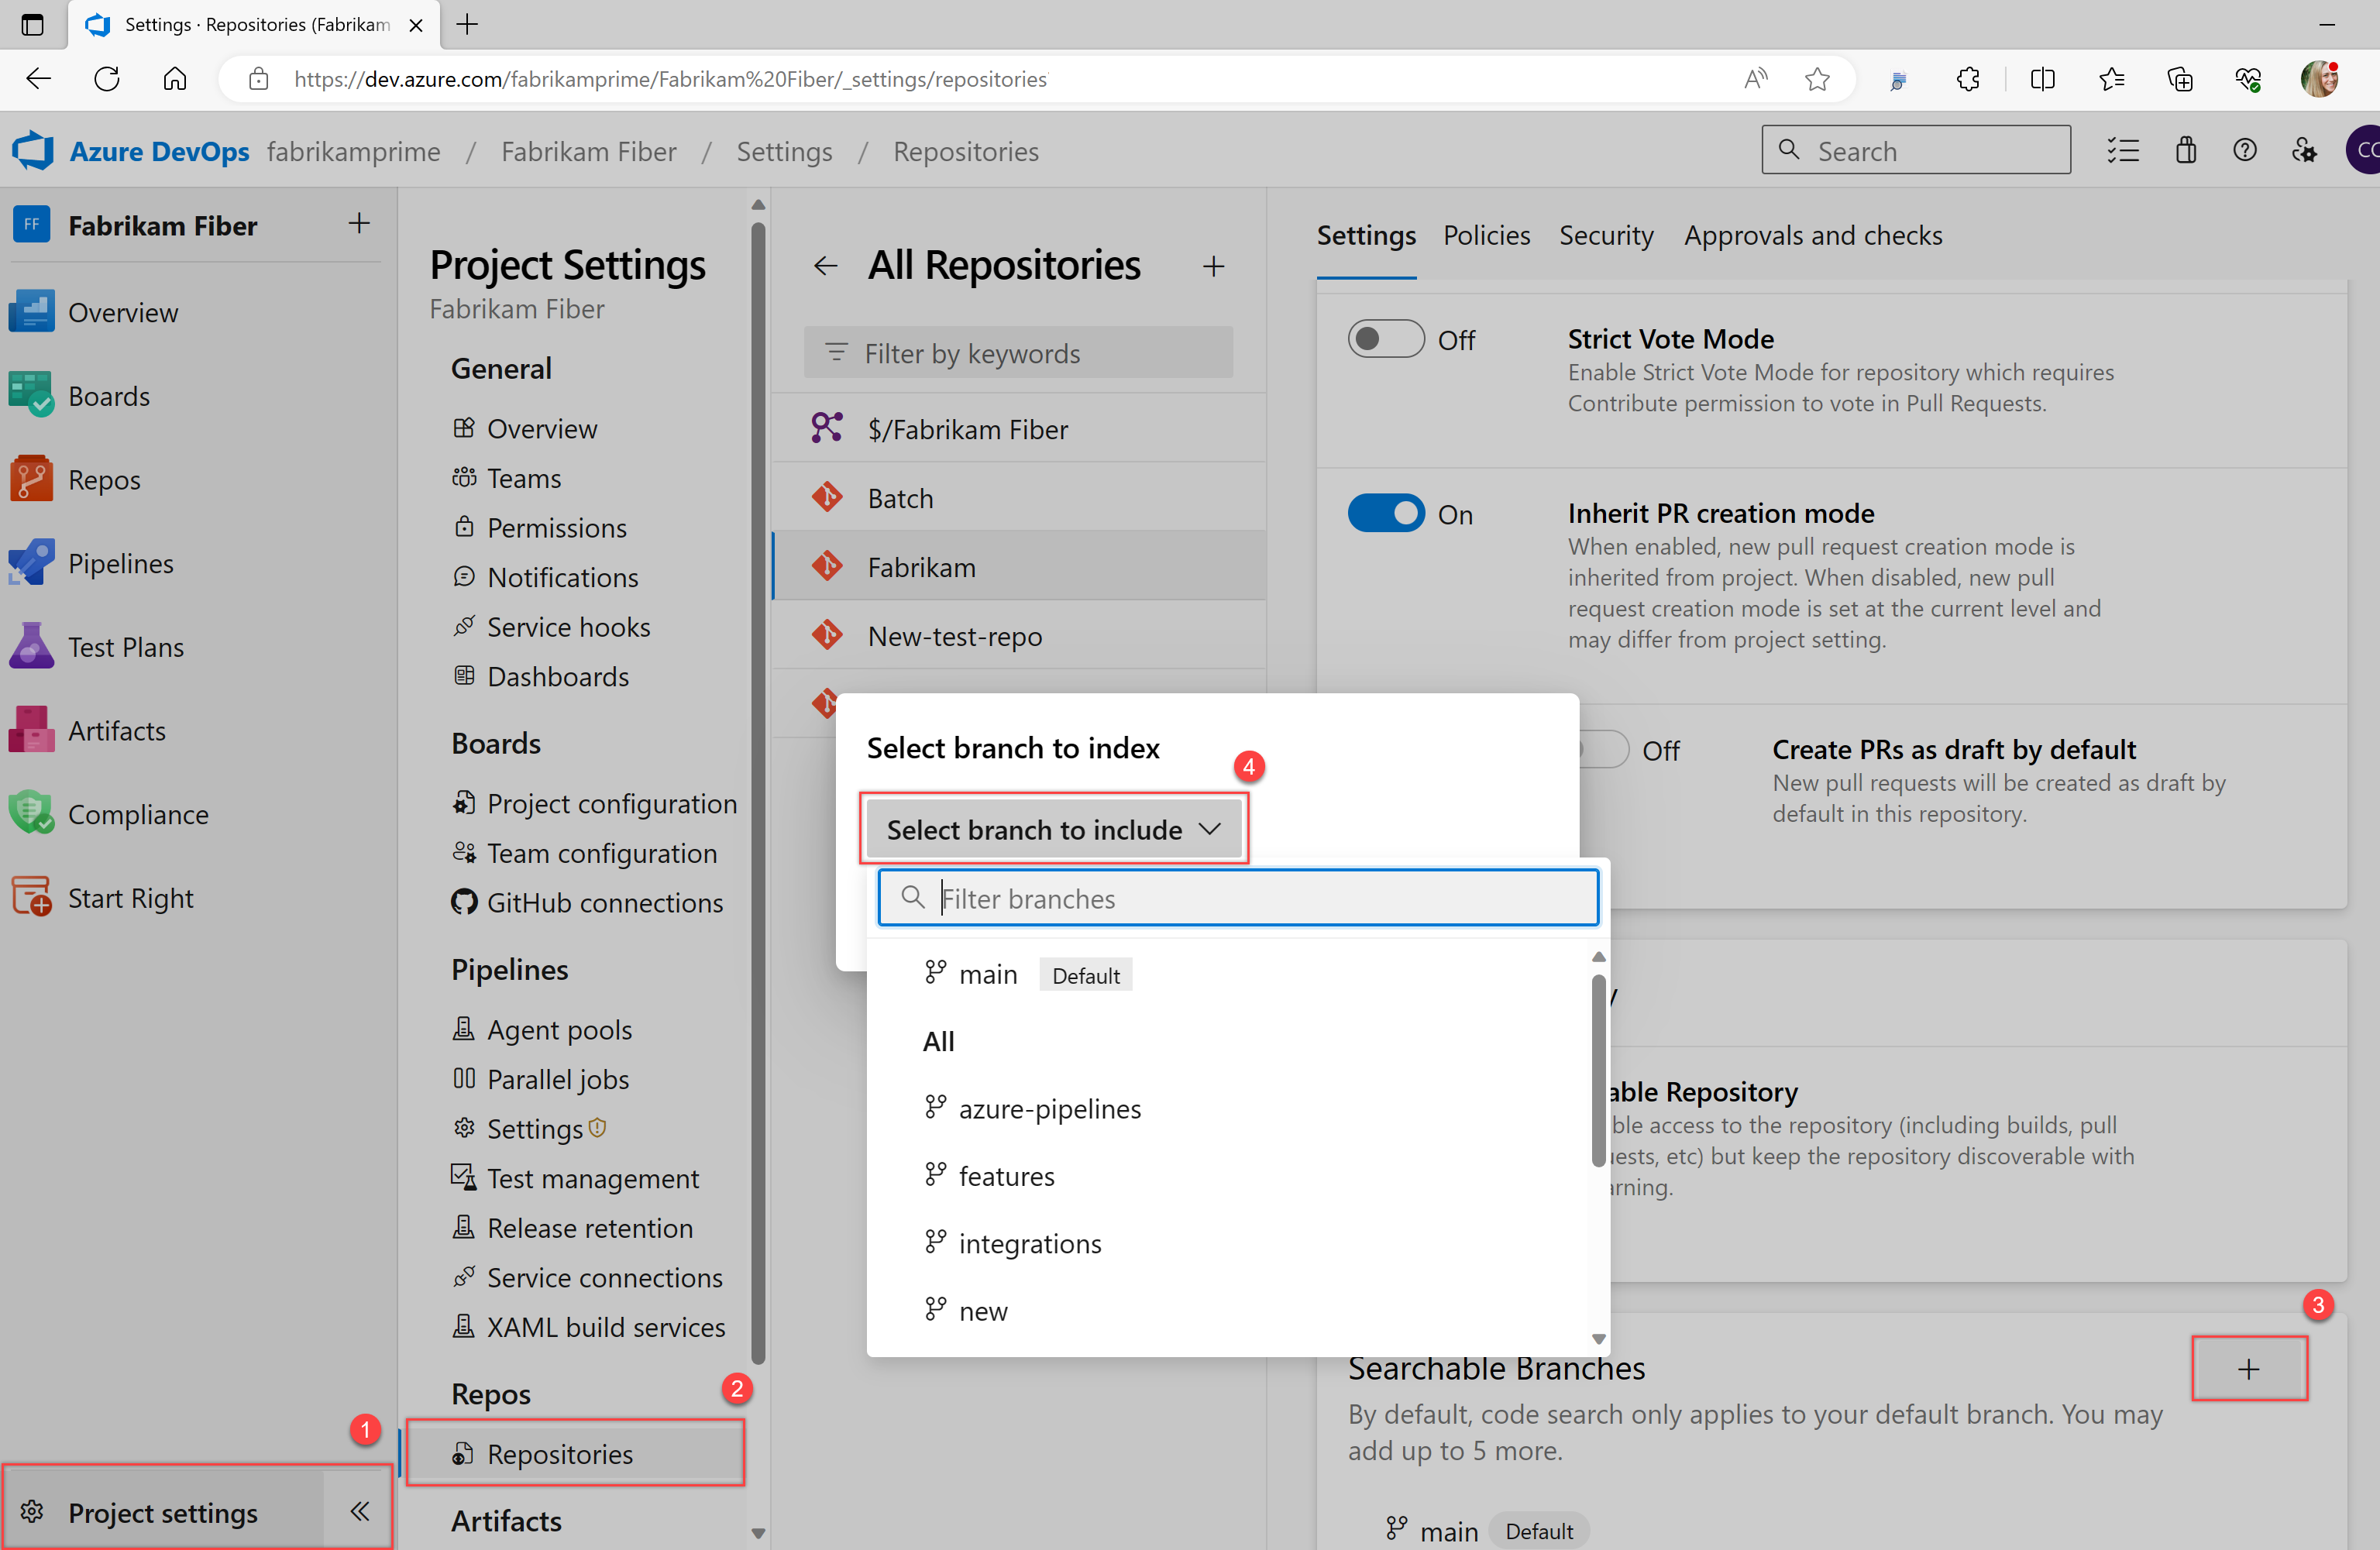Select the azure-pipelines branch option
The height and width of the screenshot is (1550, 2380).
pyautogui.click(x=1050, y=1108)
